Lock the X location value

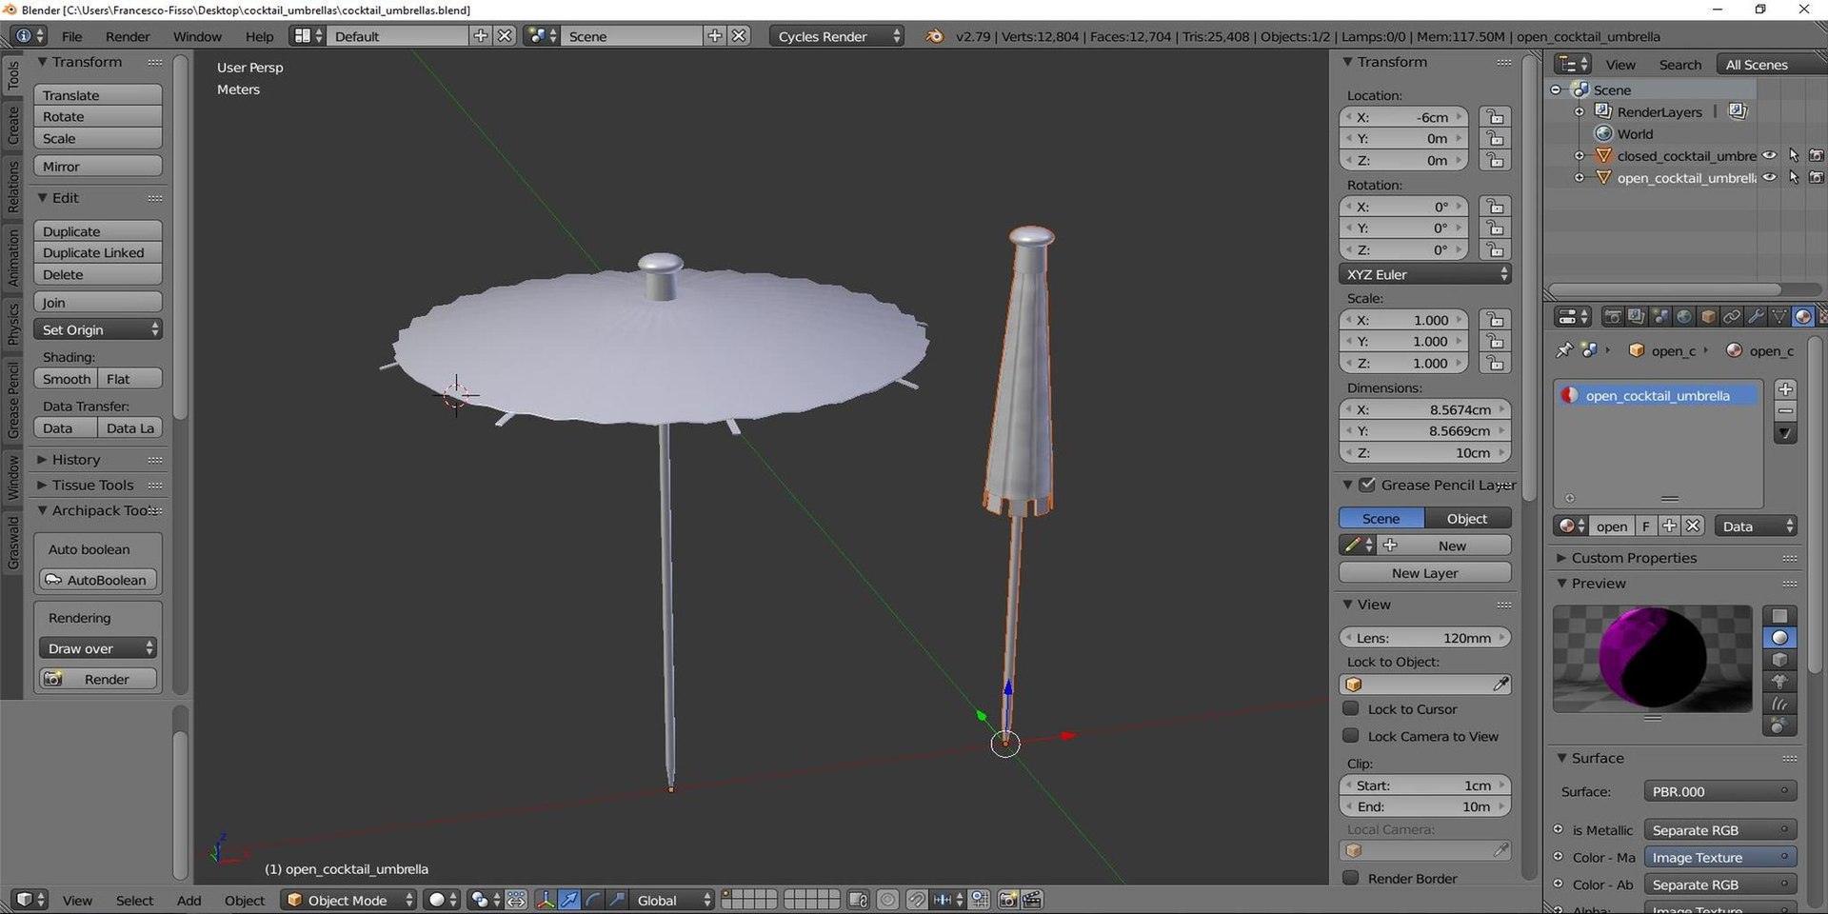click(1496, 117)
